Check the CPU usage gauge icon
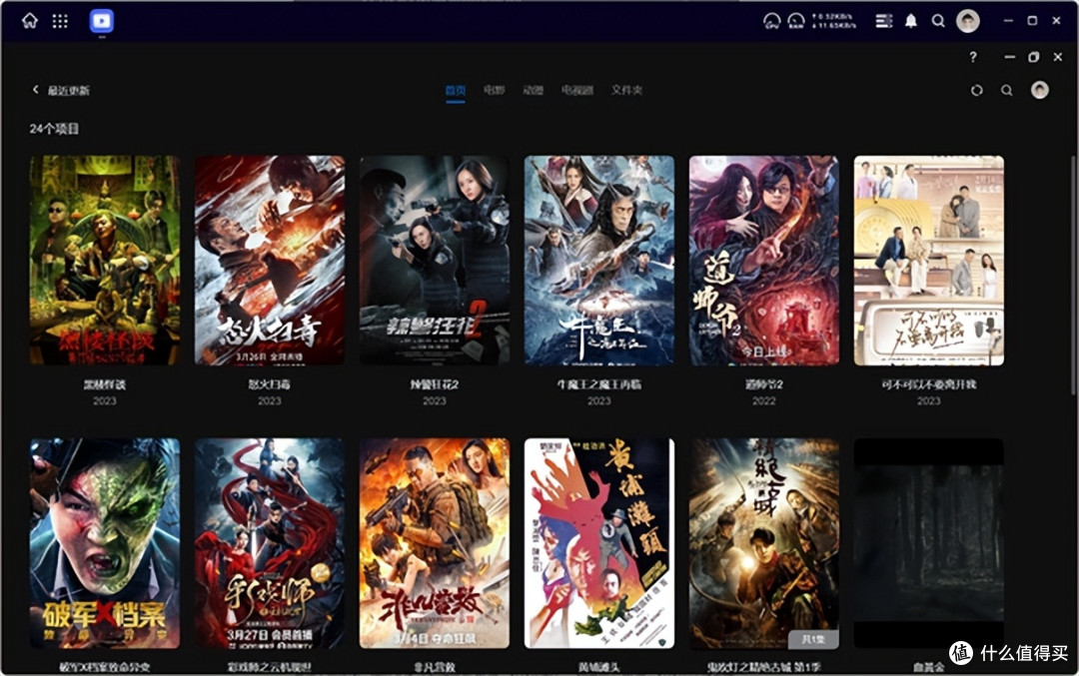This screenshot has width=1079, height=676. click(771, 21)
